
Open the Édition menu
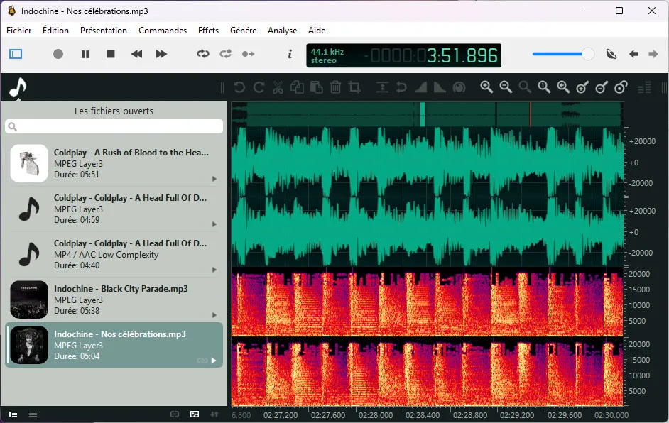tap(55, 31)
